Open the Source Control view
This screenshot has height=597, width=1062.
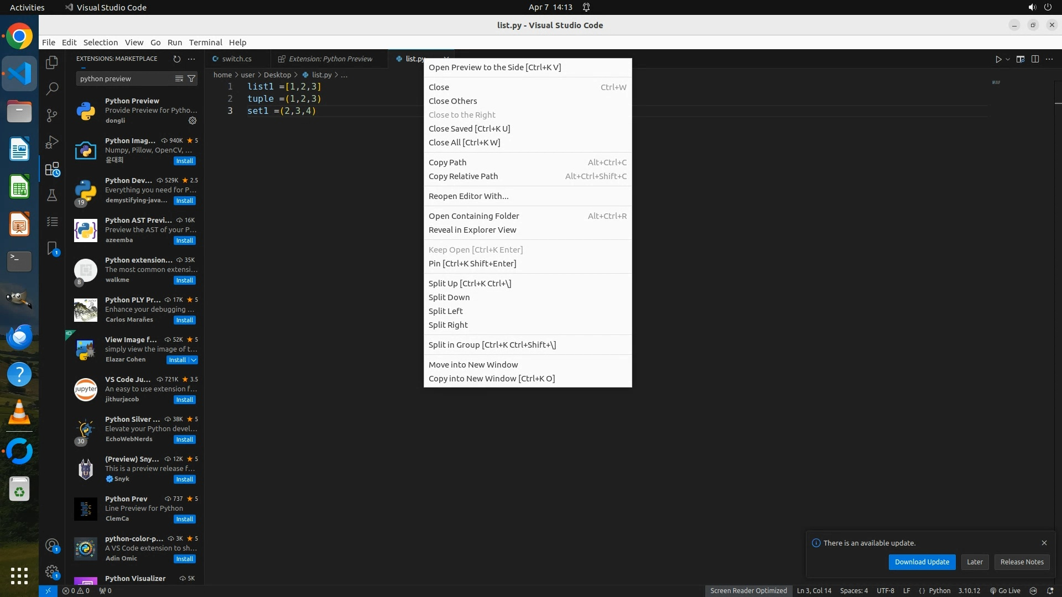[52, 115]
